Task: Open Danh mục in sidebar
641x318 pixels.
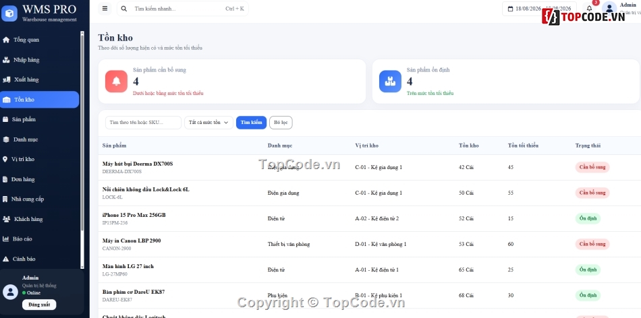Action: click(40, 139)
